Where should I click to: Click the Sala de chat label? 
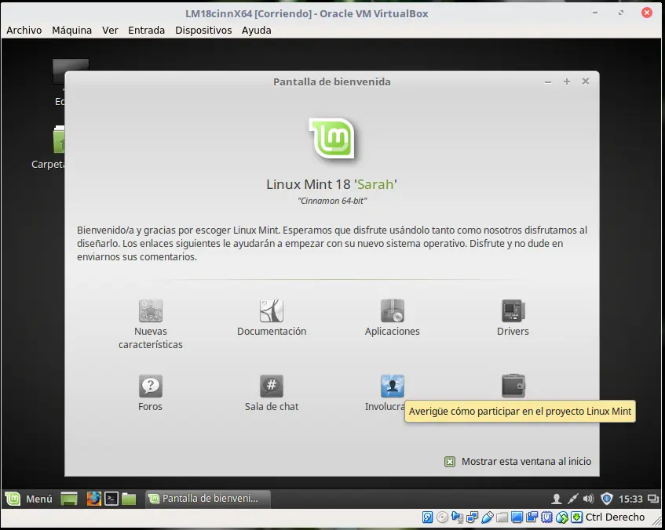[272, 407]
